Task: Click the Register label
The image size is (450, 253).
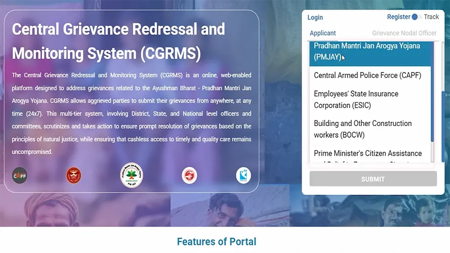Action: tap(399, 17)
